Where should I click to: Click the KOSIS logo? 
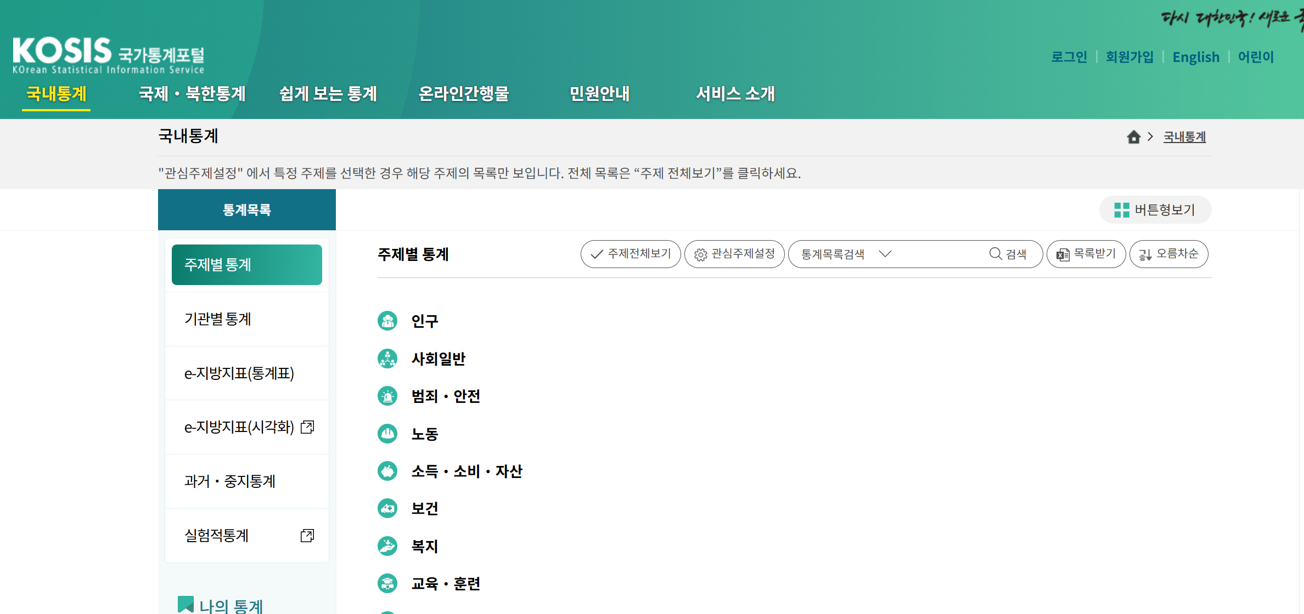(109, 55)
